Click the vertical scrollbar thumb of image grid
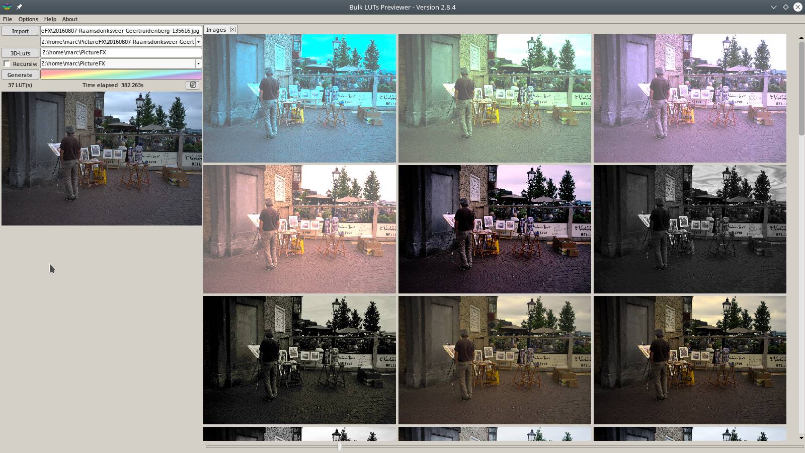 click(801, 88)
